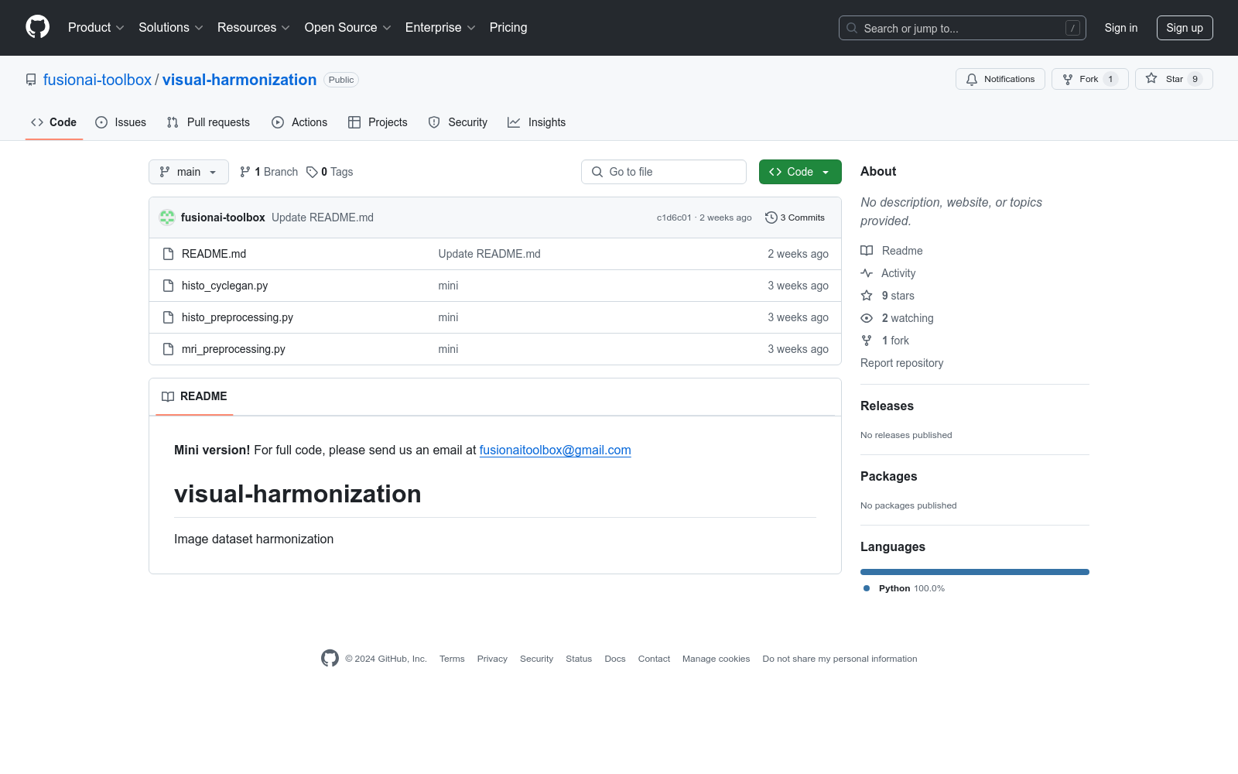Click the magnifier icon in header search

[x=852, y=28]
